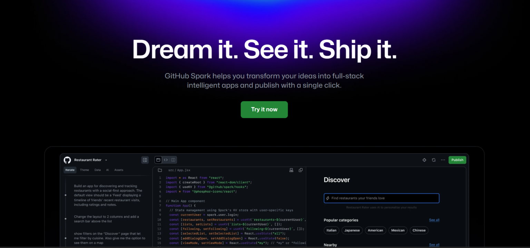Click the 'Build an app for discovering' prompt
This screenshot has height=248, width=530.
[108, 195]
